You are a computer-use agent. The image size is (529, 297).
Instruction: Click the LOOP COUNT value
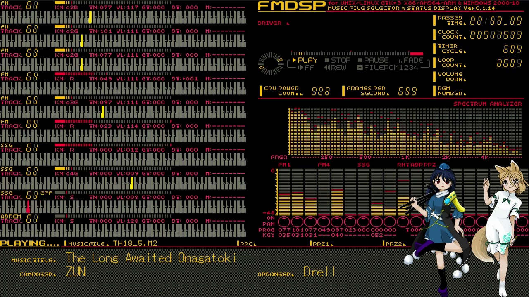click(509, 63)
